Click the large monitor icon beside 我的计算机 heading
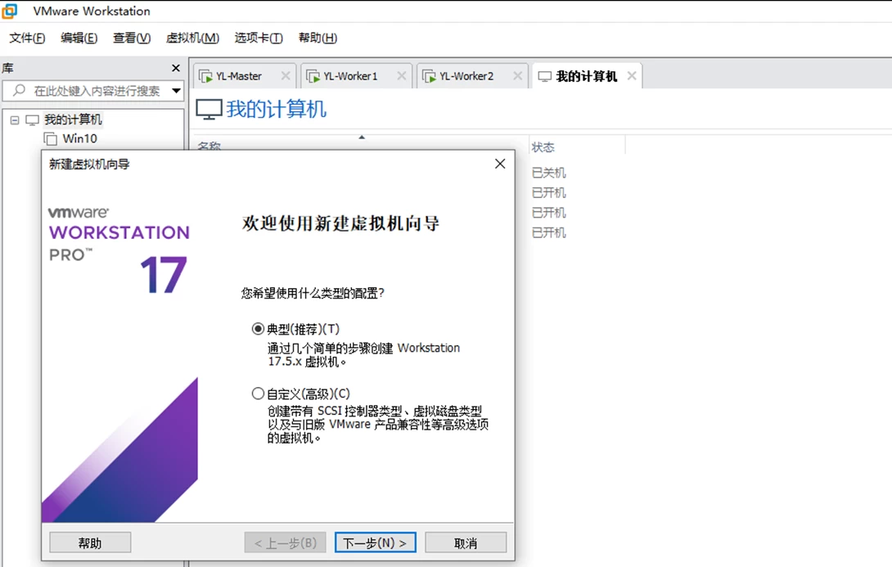Viewport: 892px width, 567px height. pyautogui.click(x=209, y=109)
